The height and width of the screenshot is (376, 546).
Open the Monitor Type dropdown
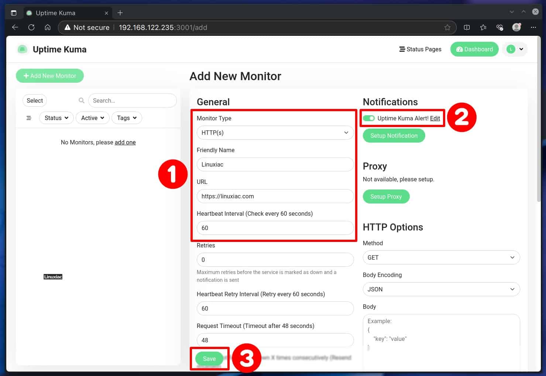275,132
